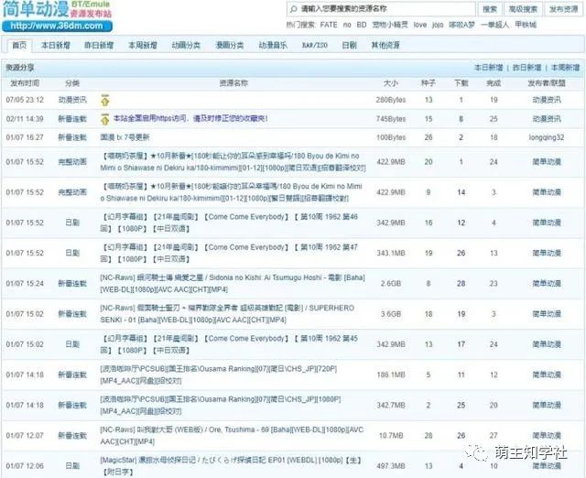The height and width of the screenshot is (478, 586).
Task: Click hot search keyword jojo
Action: click(x=438, y=25)
